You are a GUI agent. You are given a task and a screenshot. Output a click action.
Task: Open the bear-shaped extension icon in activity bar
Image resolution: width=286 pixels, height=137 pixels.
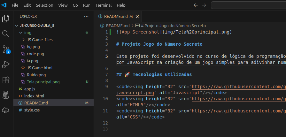click(6, 95)
